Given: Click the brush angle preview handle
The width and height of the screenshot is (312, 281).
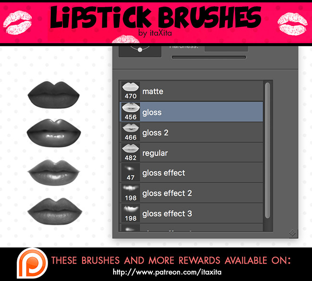Looking at the screenshot, I should [140, 50].
